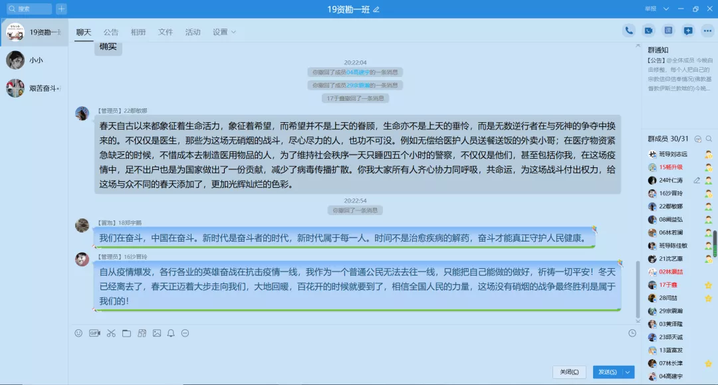
Task: Start a voice call in the group
Action: click(x=628, y=31)
